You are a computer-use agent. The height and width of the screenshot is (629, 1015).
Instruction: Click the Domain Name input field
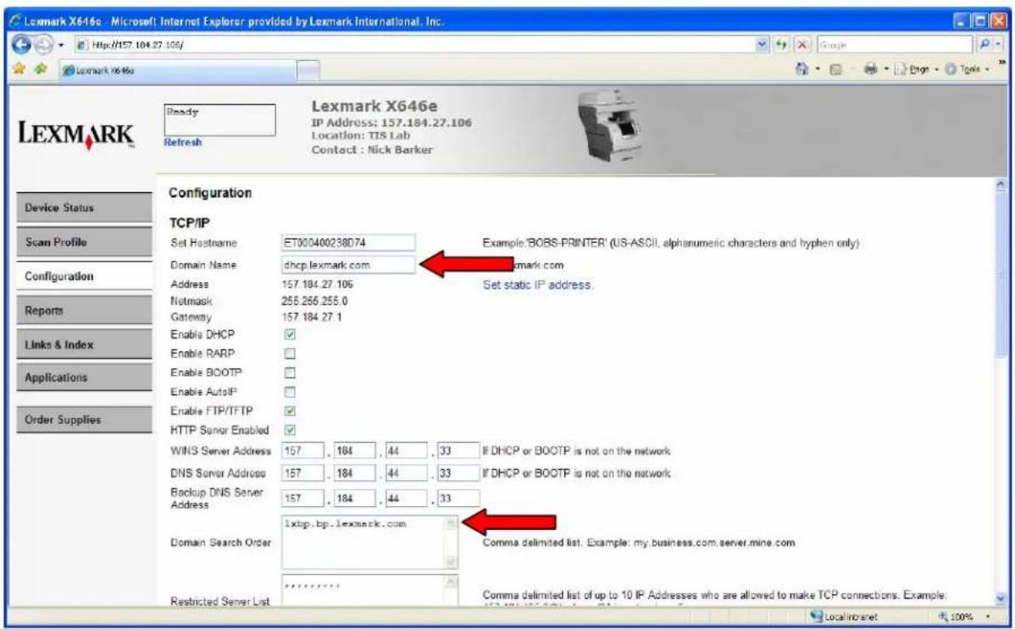[348, 265]
